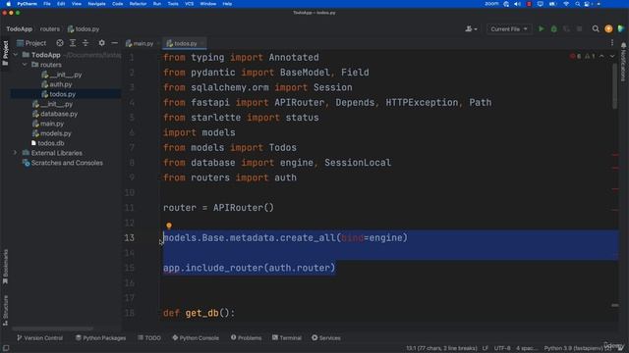629x353 pixels.
Task: Collapse the routers folder
Action: coord(25,65)
